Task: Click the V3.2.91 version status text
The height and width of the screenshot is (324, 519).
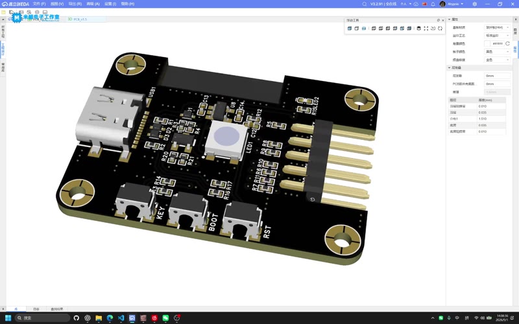Action: pyautogui.click(x=383, y=4)
